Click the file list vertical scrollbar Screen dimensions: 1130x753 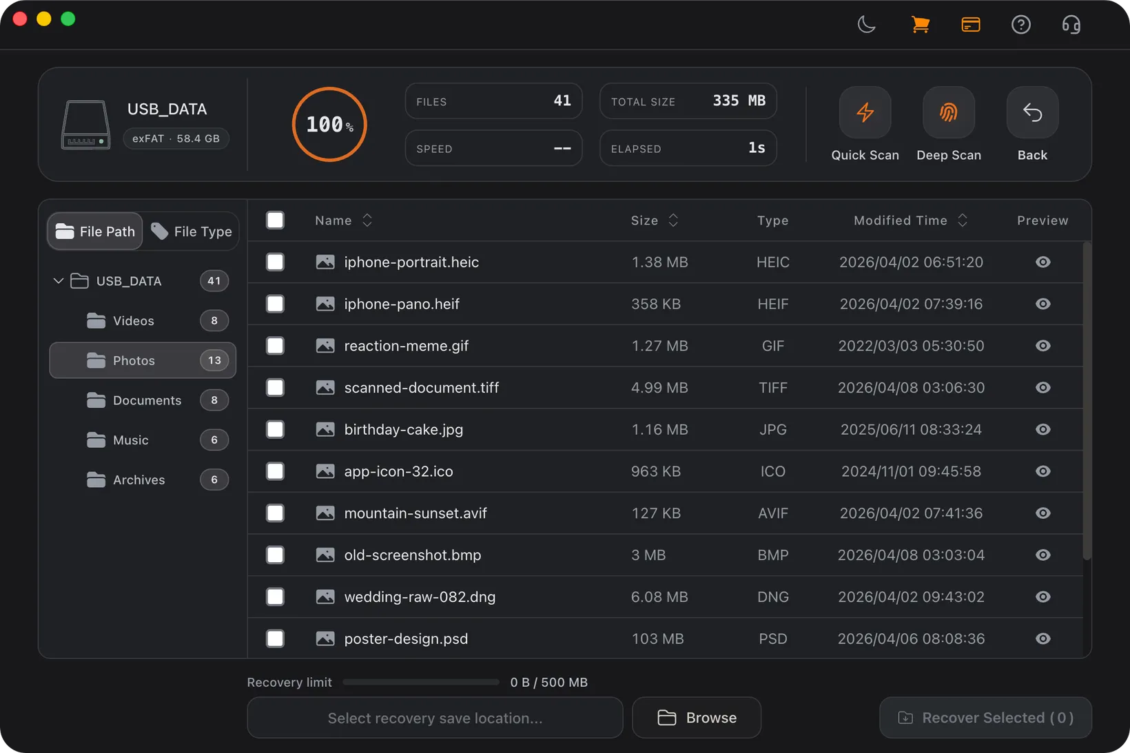[1087, 402]
